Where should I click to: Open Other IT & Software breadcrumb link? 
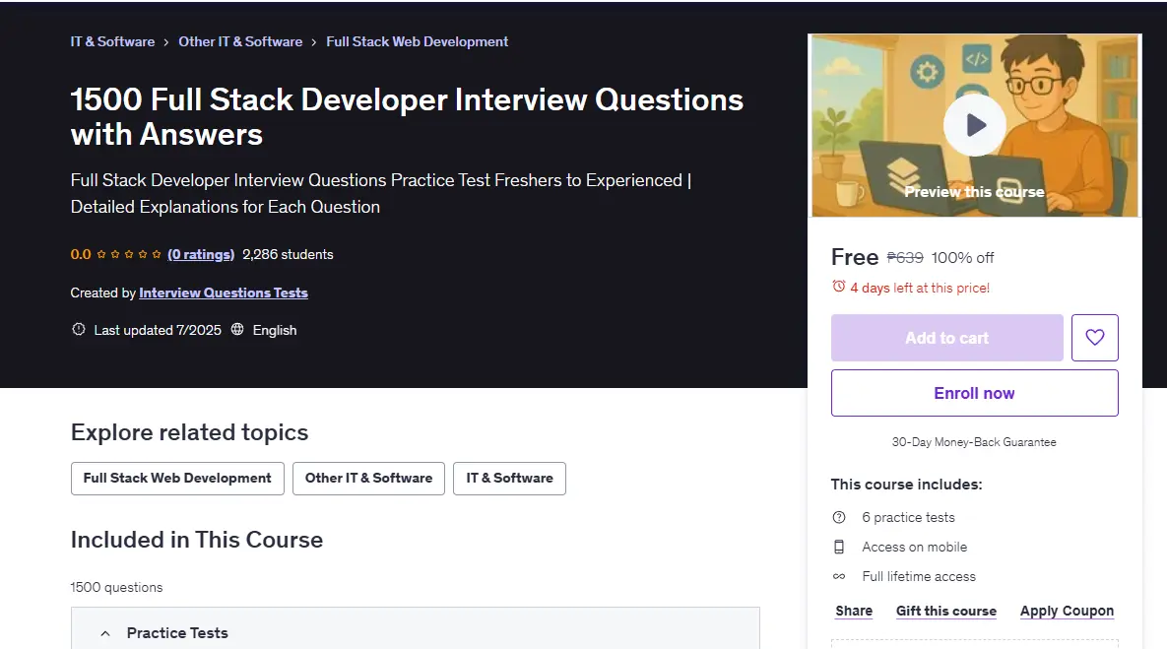(240, 41)
